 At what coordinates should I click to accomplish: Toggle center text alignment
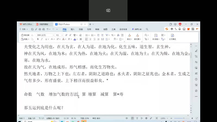(x=90, y=39)
